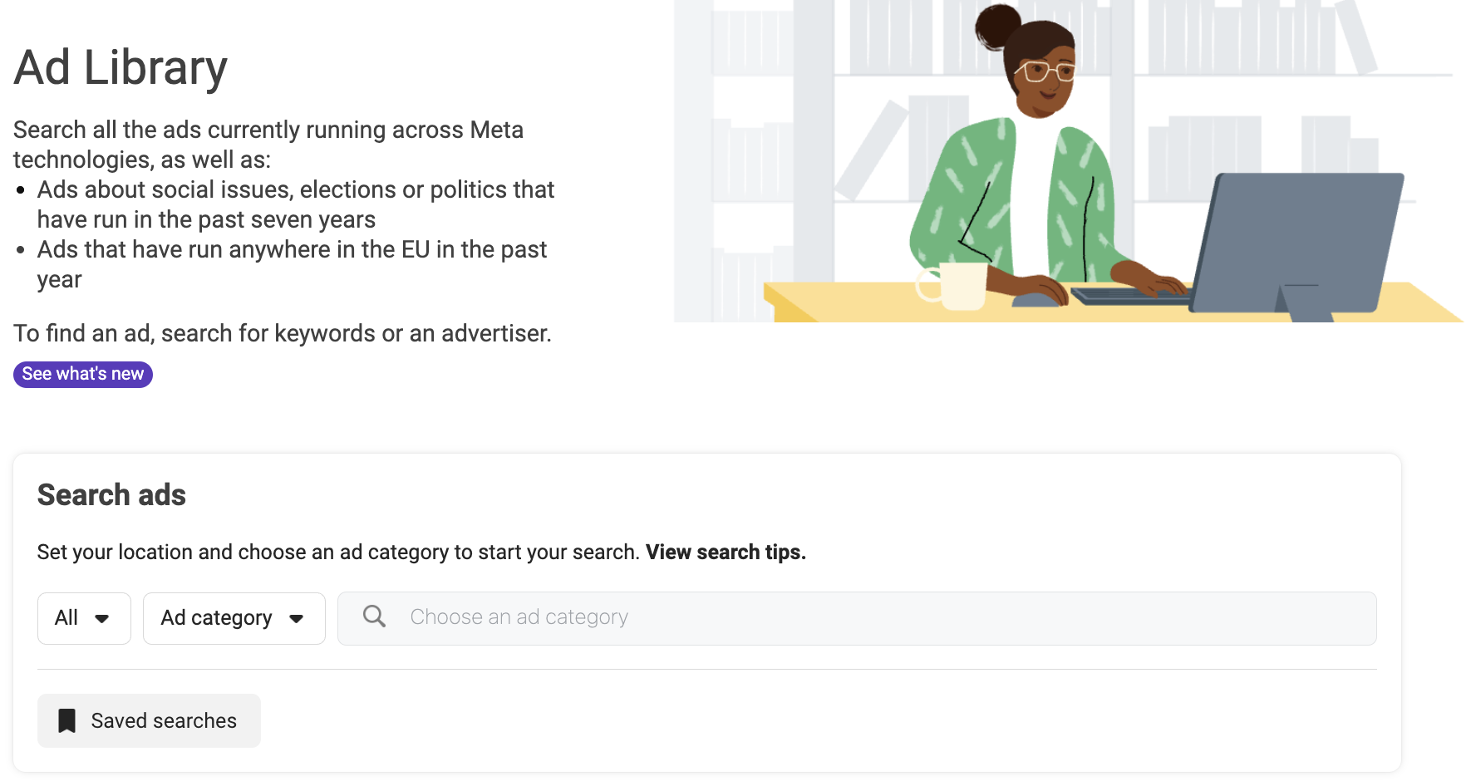Select the search icon inside the input bar
The height and width of the screenshot is (781, 1466).
pos(373,616)
